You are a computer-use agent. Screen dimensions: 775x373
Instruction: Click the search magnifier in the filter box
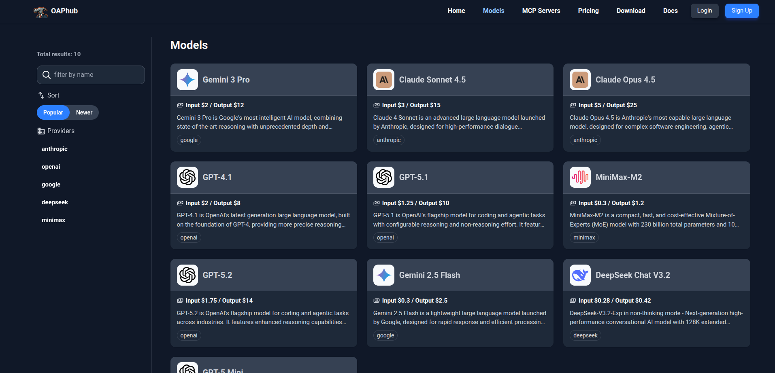click(46, 74)
